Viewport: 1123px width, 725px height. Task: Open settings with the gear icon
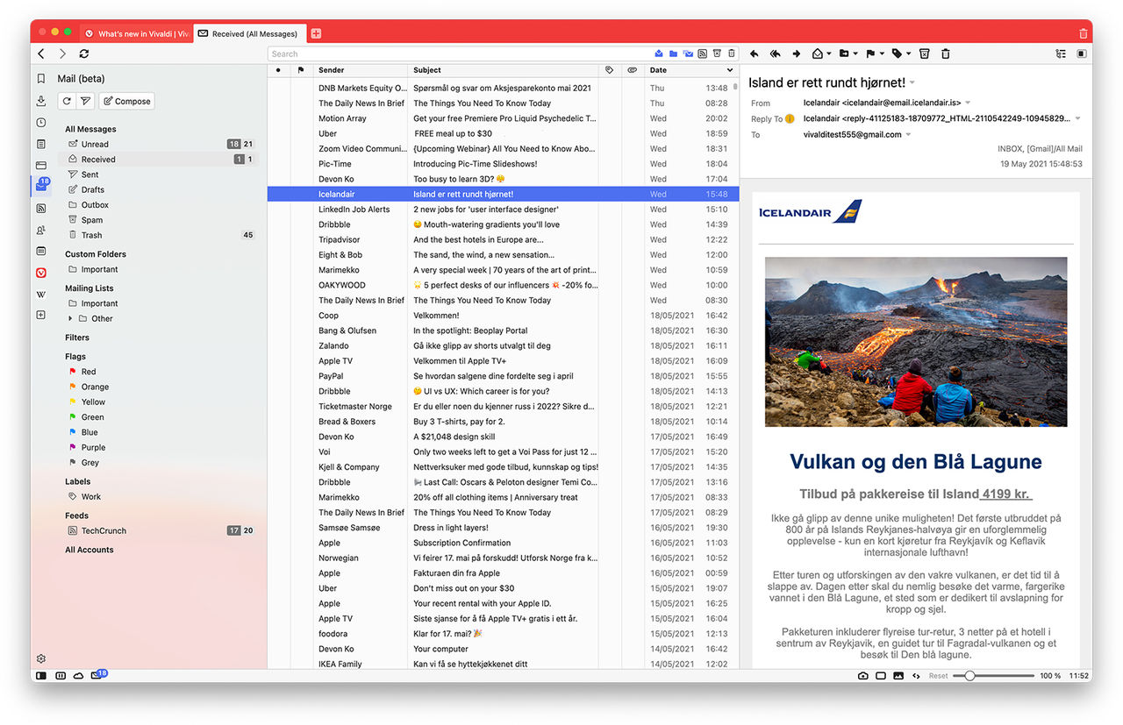[41, 658]
